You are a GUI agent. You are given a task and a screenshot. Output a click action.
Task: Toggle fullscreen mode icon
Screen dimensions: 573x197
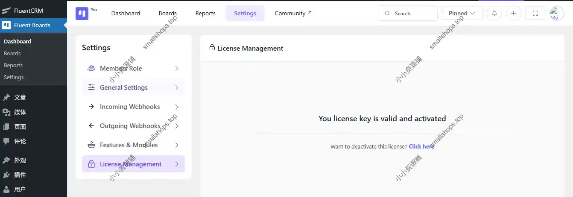tap(535, 13)
